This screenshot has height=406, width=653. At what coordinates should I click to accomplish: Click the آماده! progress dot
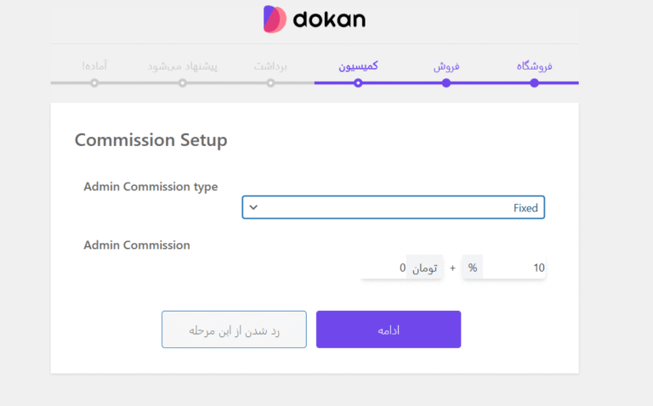(94, 83)
